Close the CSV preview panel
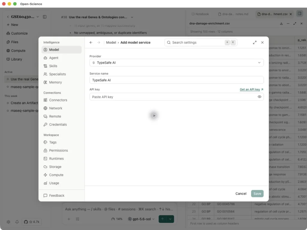 coord(302,23)
